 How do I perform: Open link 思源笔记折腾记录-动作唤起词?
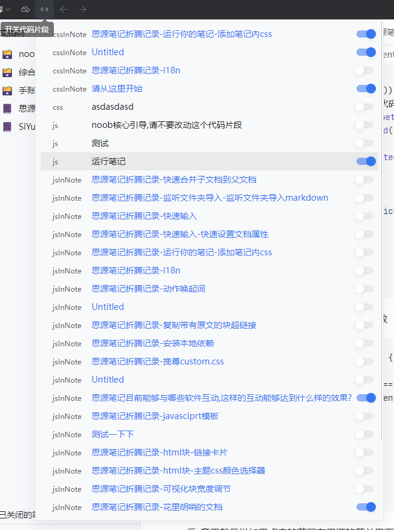148,289
